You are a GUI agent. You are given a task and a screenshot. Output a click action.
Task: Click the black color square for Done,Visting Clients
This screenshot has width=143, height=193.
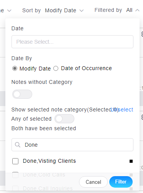click(x=131, y=161)
